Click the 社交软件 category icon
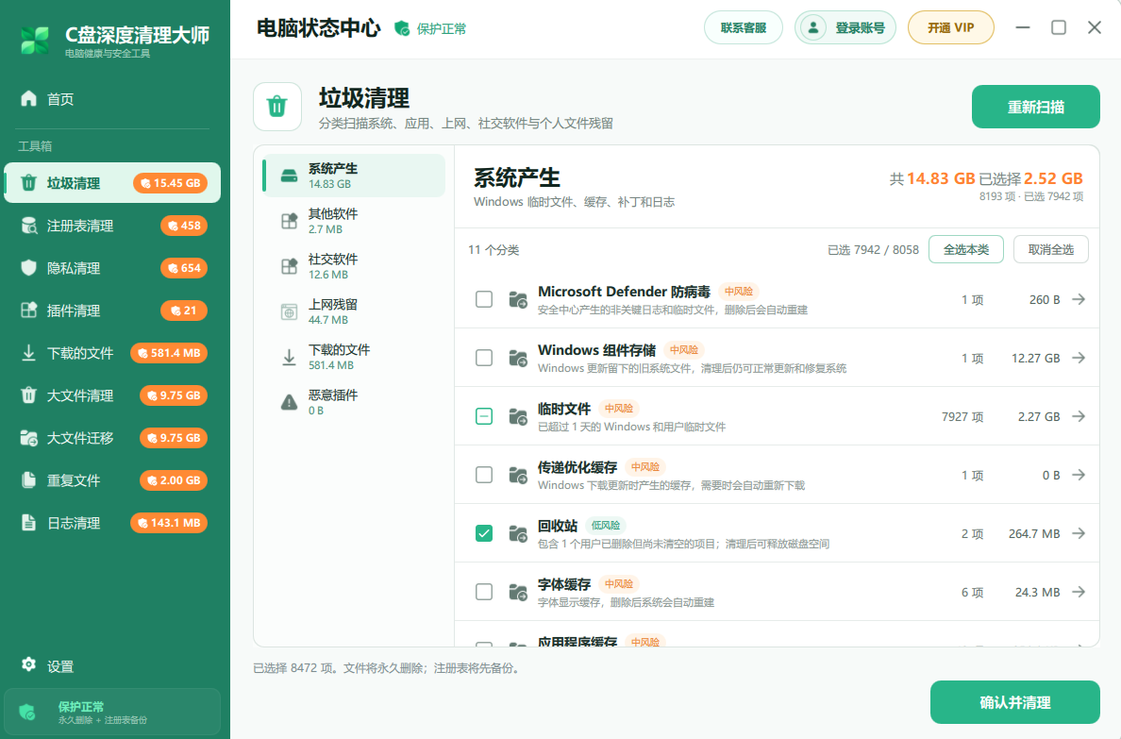 click(x=289, y=266)
